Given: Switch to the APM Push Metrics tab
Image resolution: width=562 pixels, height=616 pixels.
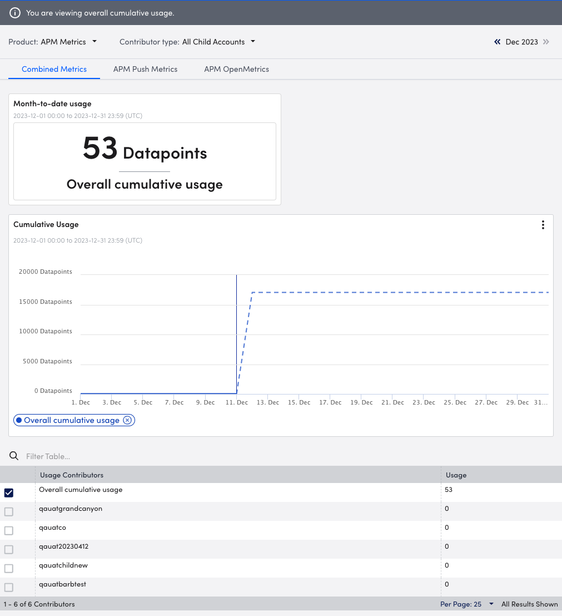Looking at the screenshot, I should click(145, 69).
